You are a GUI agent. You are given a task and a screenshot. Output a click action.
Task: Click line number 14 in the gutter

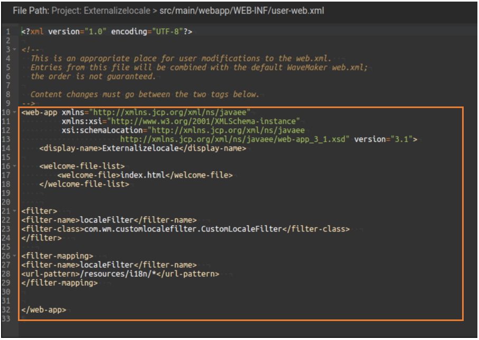(8, 148)
